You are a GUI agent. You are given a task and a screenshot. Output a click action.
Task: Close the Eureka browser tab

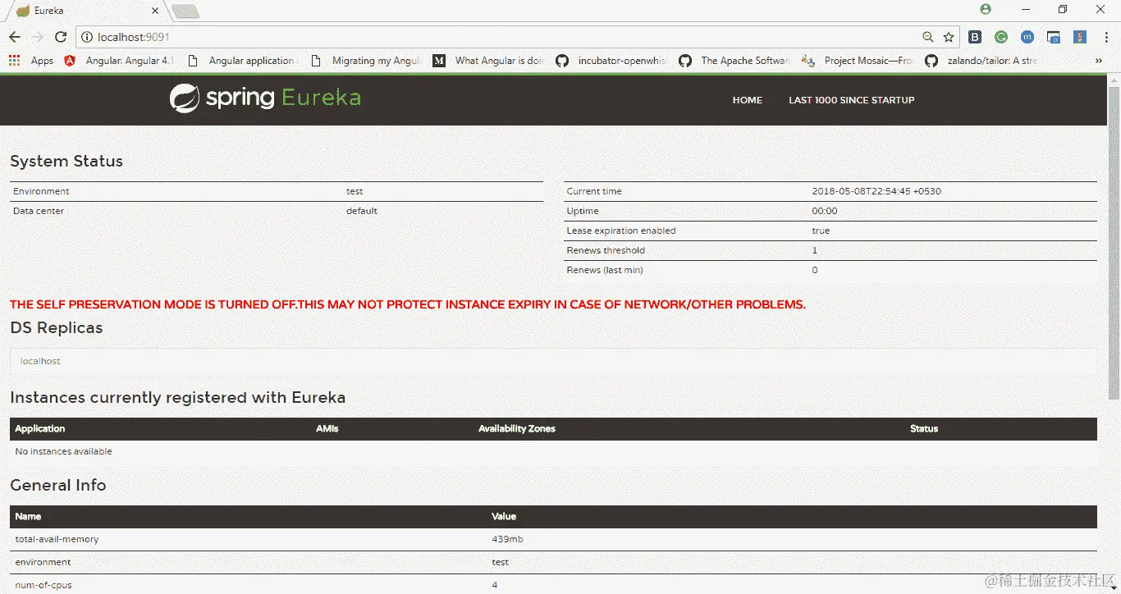[x=156, y=11]
